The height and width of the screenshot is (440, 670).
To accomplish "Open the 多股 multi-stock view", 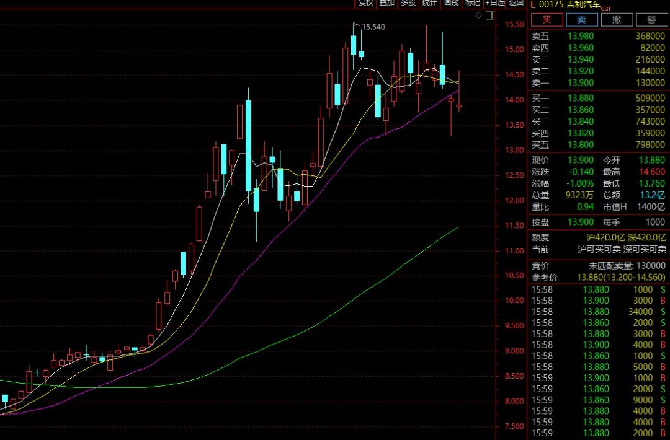I will [408, 3].
